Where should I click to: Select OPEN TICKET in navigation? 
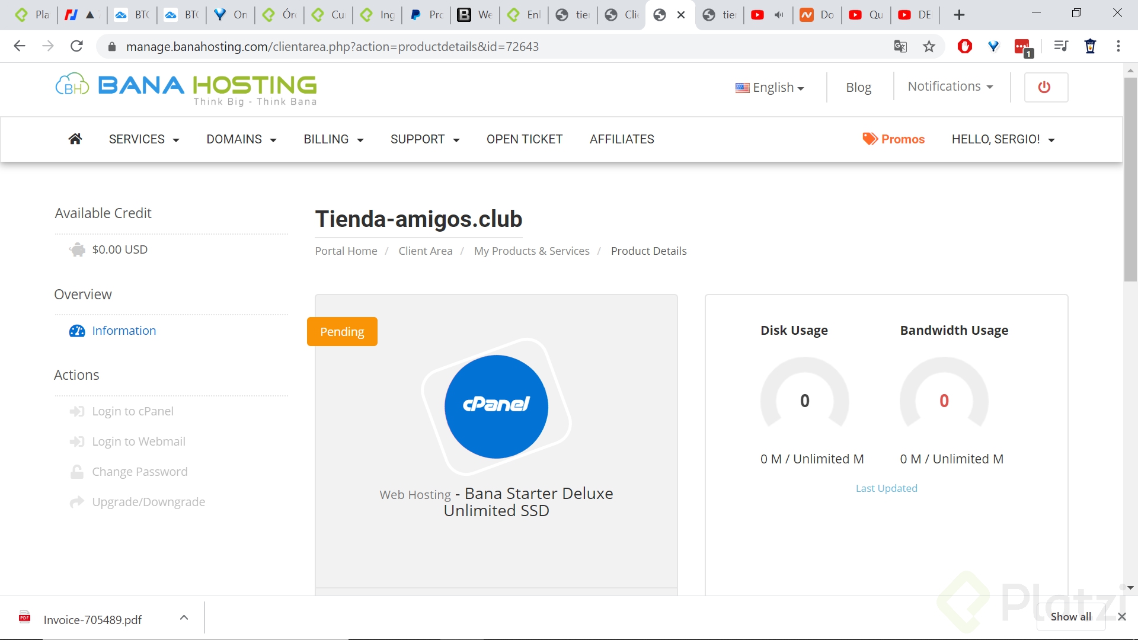click(x=524, y=139)
